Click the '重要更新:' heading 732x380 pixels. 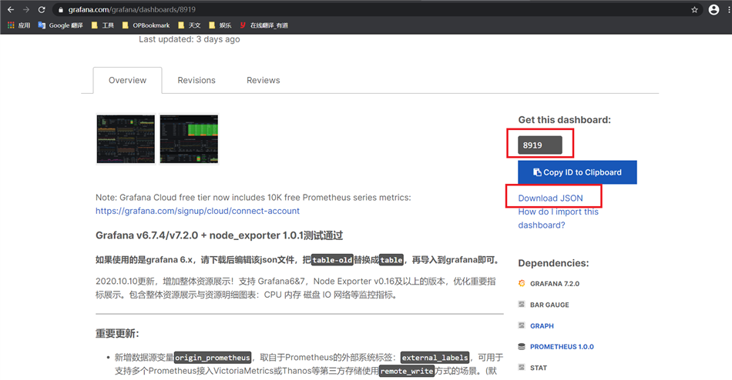pos(117,333)
